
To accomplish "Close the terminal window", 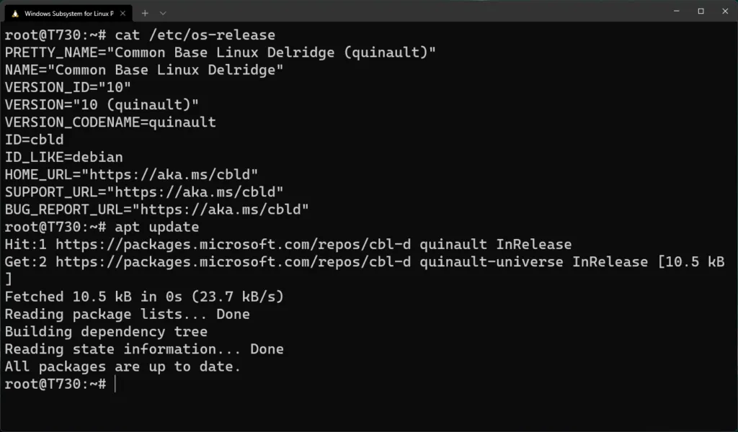I will click(724, 11).
